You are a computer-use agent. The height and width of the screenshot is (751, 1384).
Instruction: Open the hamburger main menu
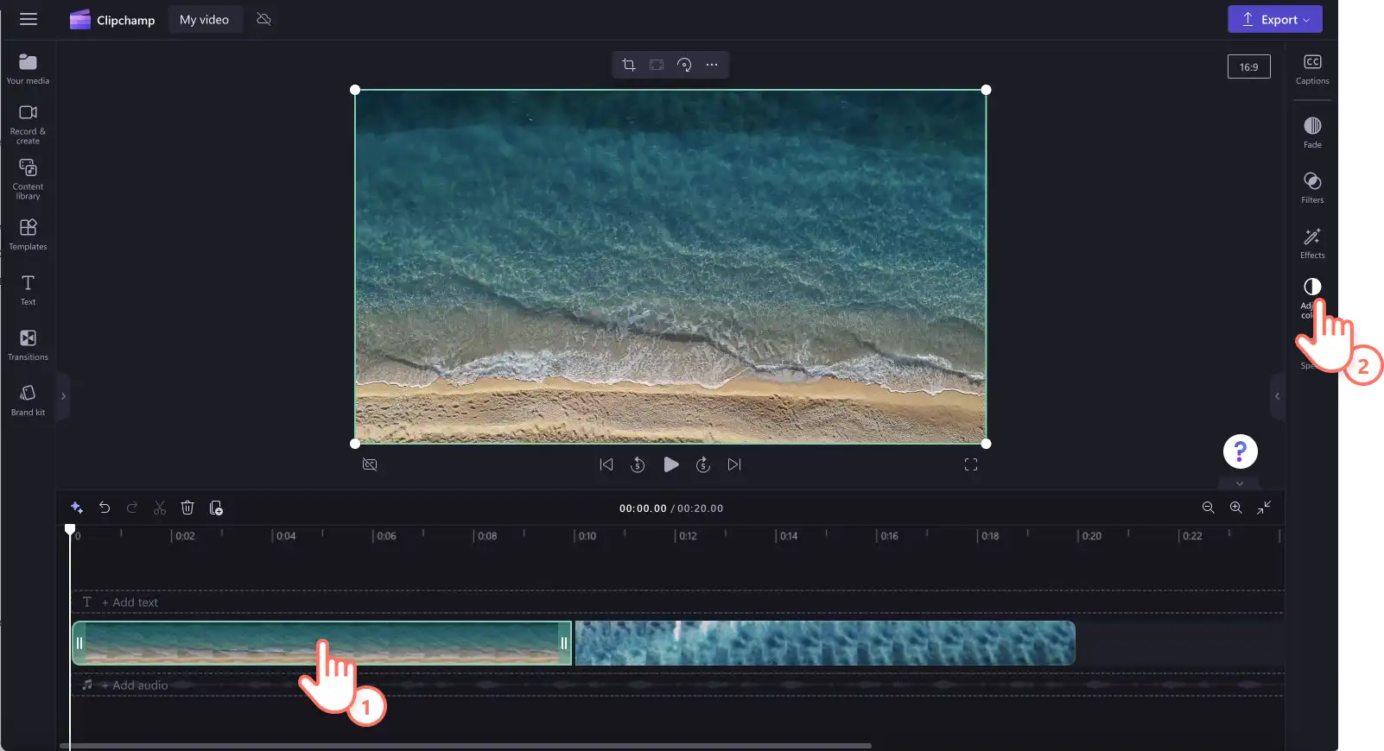coord(29,19)
